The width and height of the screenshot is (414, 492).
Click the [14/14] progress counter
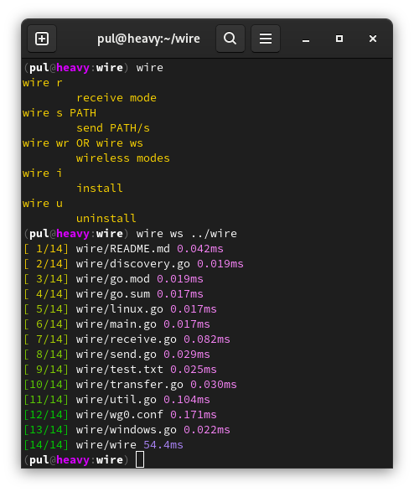(46, 444)
